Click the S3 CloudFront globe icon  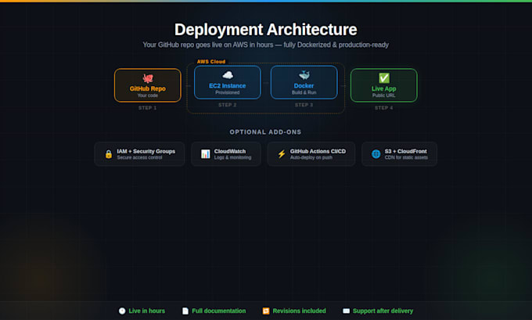376,154
